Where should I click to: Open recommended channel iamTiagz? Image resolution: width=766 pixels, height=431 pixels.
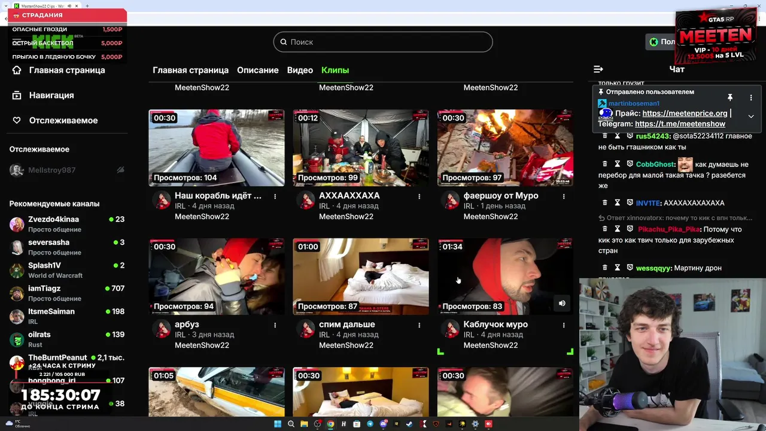66,293
